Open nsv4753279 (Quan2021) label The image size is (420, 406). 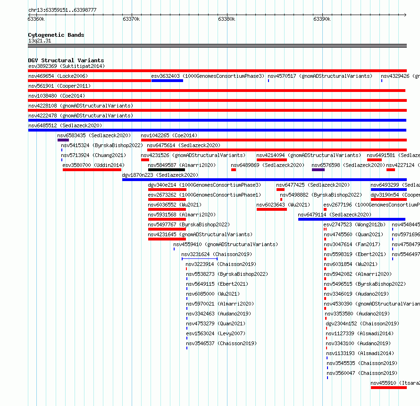tap(216, 323)
